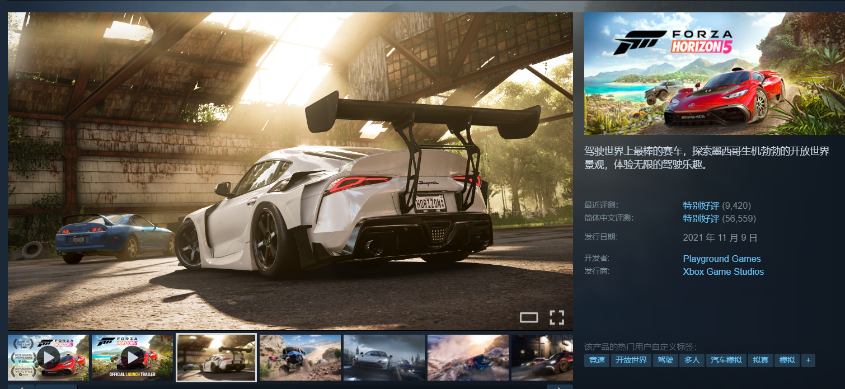The height and width of the screenshot is (389, 845).
Task: Click the large white Supra main screenshot
Action: [290, 168]
